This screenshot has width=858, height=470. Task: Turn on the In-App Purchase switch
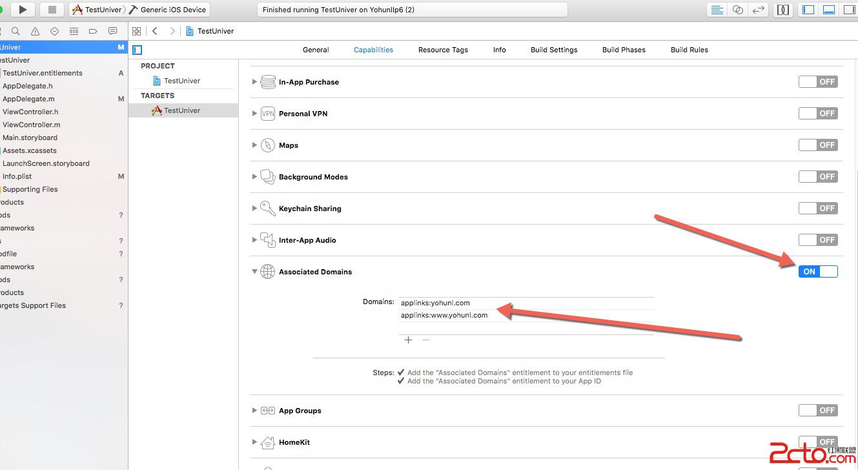[x=818, y=82]
